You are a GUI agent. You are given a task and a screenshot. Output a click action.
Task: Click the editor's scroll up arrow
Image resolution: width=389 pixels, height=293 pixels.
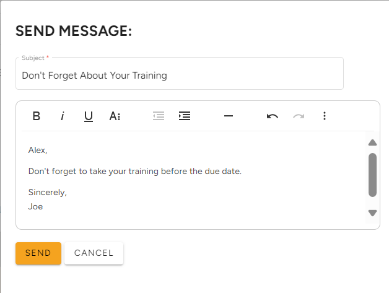[372, 142]
